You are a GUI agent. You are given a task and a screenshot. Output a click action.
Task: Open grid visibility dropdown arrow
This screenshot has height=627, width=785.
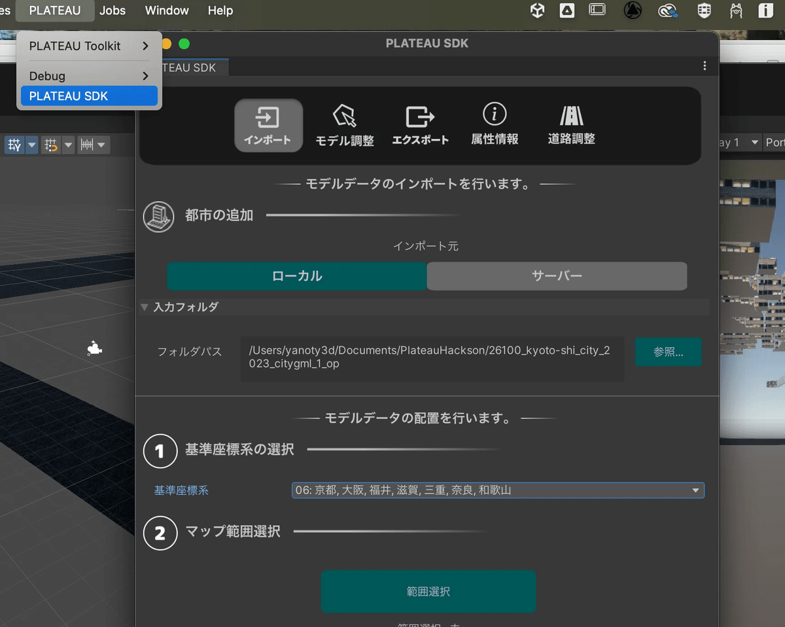pos(31,144)
